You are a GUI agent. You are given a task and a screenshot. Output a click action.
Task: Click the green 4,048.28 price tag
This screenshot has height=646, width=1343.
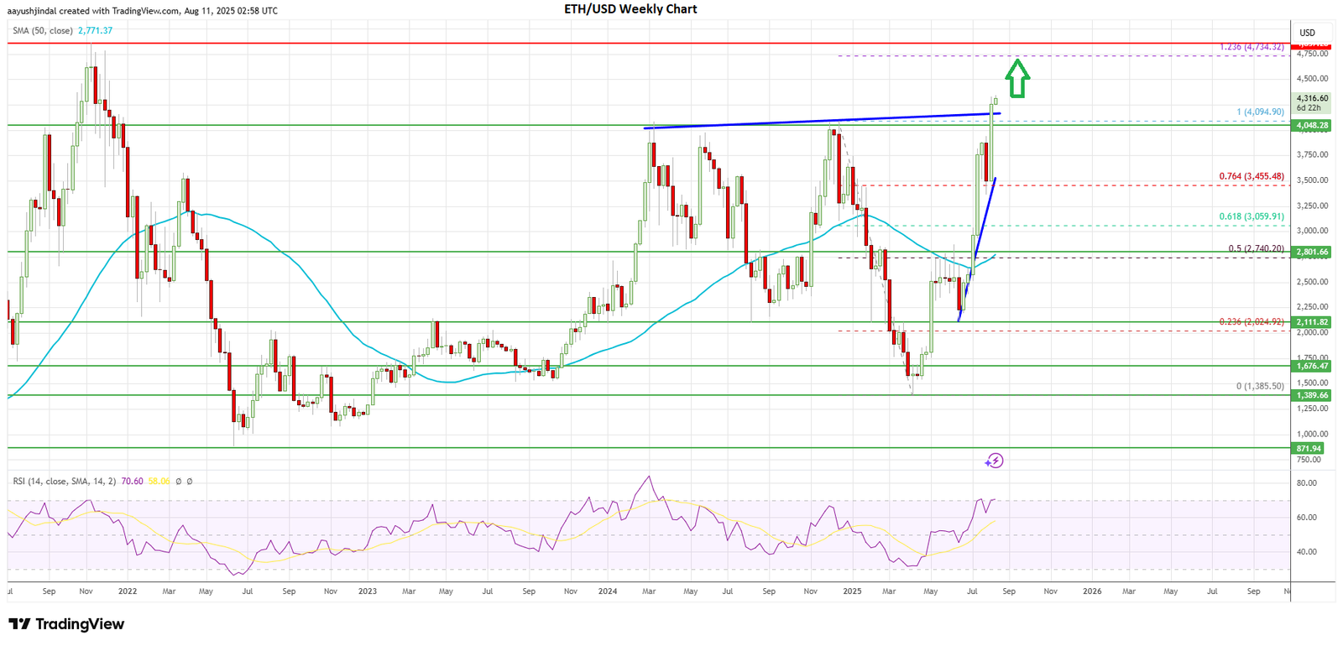pos(1312,126)
